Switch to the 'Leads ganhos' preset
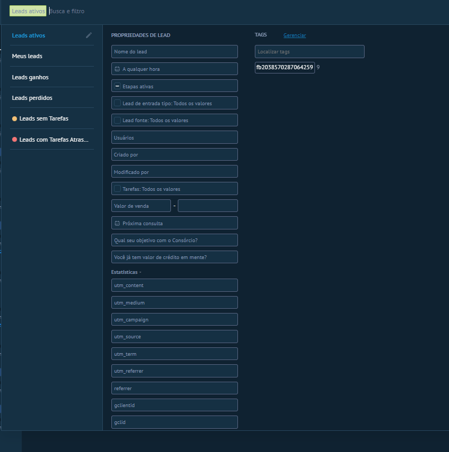This screenshot has width=449, height=452. click(30, 77)
